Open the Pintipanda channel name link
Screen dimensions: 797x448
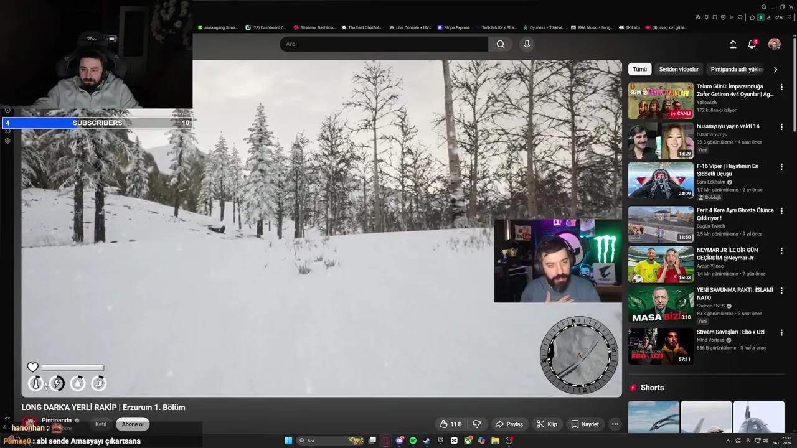57,421
